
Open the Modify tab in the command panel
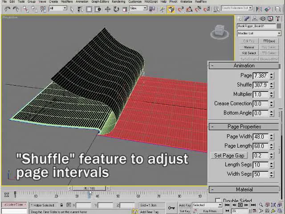(x=247, y=19)
